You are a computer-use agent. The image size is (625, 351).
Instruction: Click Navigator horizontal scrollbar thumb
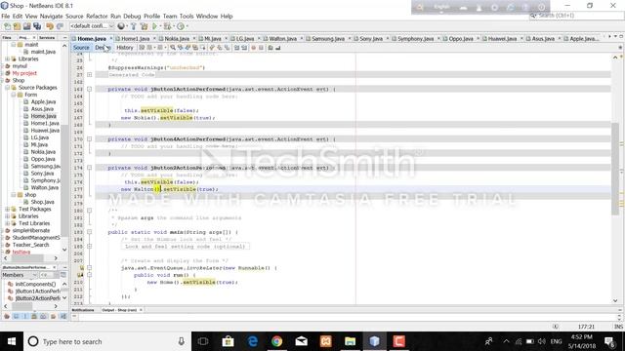21,306
